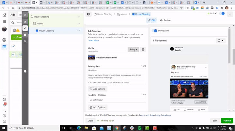Click the home icon in left navigation

[x=4, y=15]
